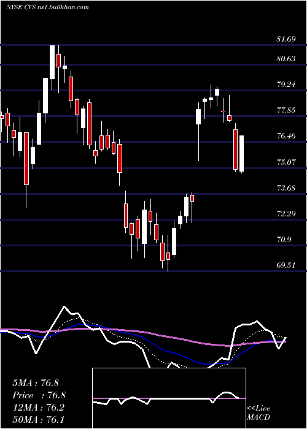The height and width of the screenshot is (429, 307).
Task: Click the 72.29 price level label
Action: [x=286, y=213]
